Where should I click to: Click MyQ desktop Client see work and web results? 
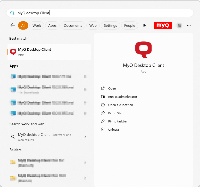[x=49, y=137]
